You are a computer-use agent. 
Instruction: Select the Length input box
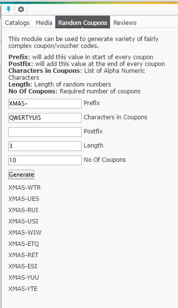click(x=45, y=146)
